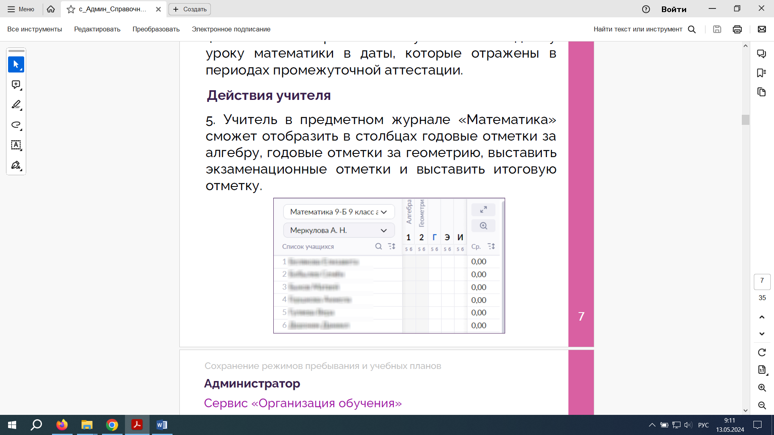
Task: Select the fill and sign pen tool
Action: (x=16, y=165)
